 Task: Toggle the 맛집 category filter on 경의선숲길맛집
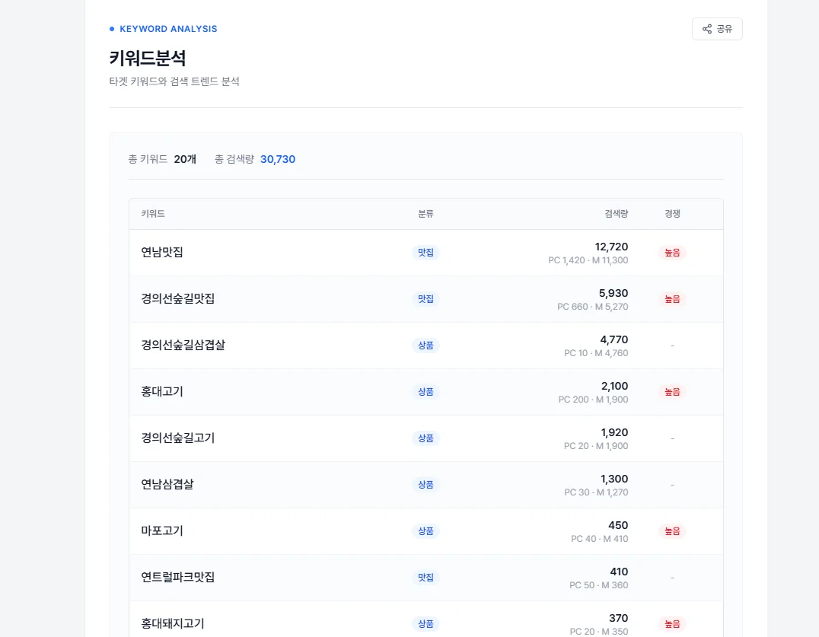pyautogui.click(x=425, y=298)
